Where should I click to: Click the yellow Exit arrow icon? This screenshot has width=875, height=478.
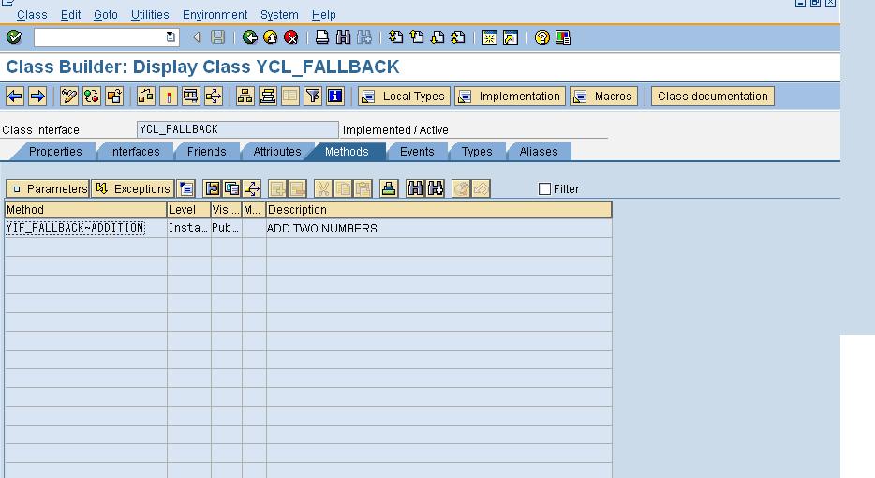pyautogui.click(x=270, y=37)
